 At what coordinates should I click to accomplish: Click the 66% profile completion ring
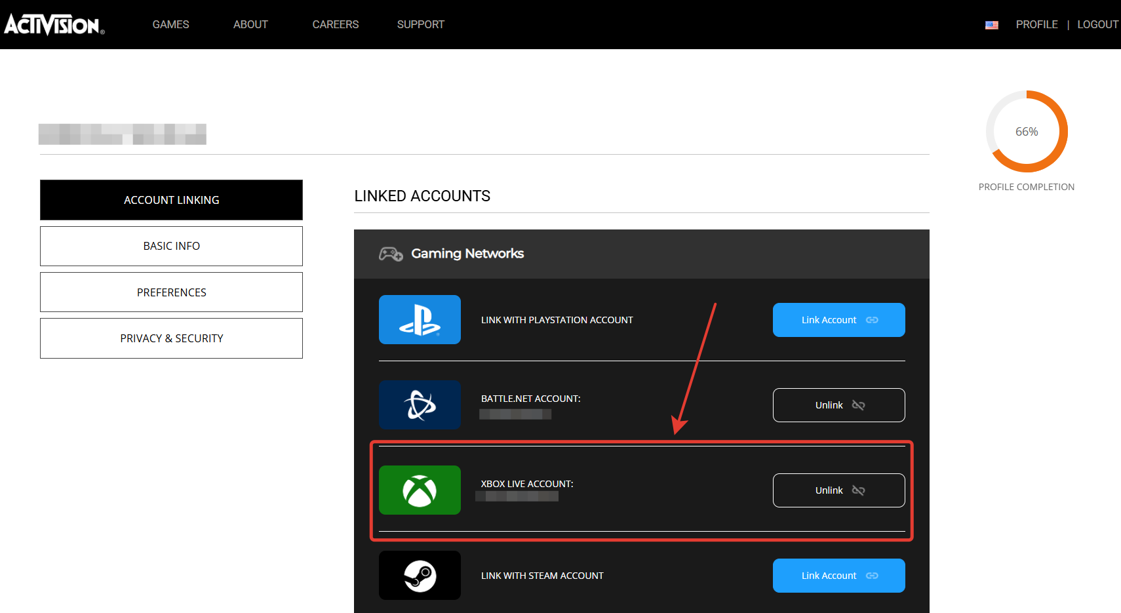(x=1027, y=132)
